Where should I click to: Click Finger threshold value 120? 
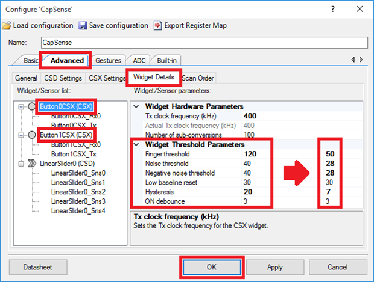250,154
